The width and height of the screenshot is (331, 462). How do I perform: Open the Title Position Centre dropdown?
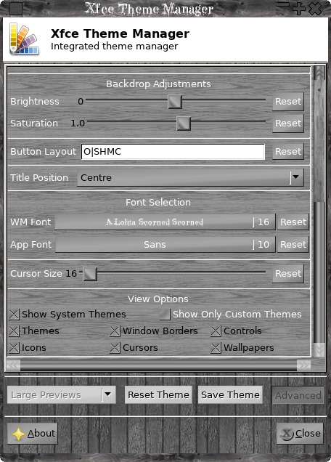190,178
